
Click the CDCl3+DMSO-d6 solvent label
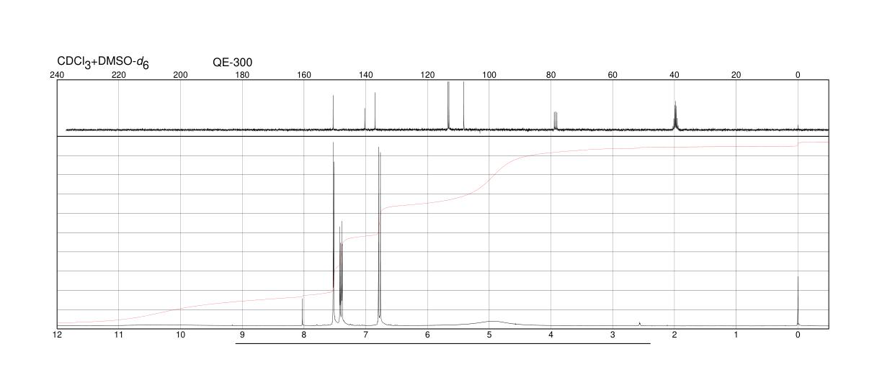(x=103, y=63)
